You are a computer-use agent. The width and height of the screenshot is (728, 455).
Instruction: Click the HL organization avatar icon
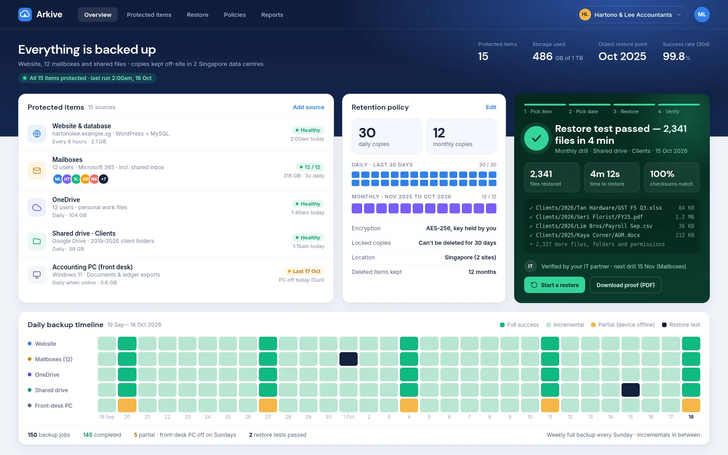585,15
